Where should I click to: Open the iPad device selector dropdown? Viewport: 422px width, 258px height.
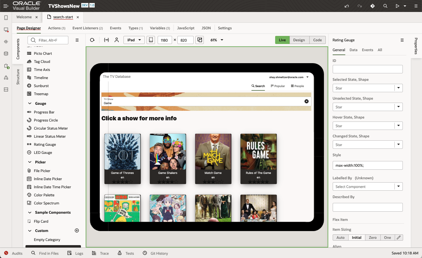point(134,40)
